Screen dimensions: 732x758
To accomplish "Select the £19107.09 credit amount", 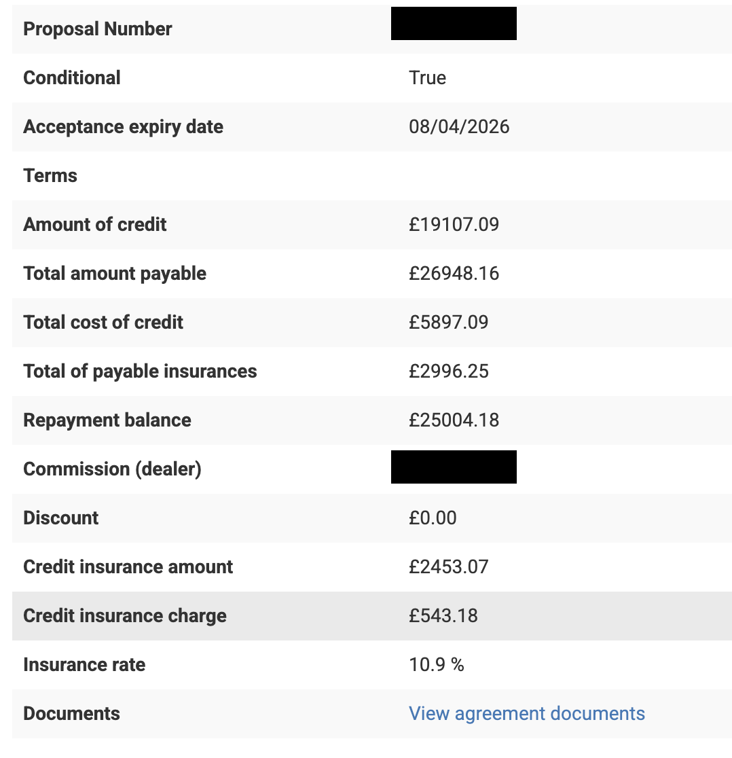I will [x=453, y=224].
